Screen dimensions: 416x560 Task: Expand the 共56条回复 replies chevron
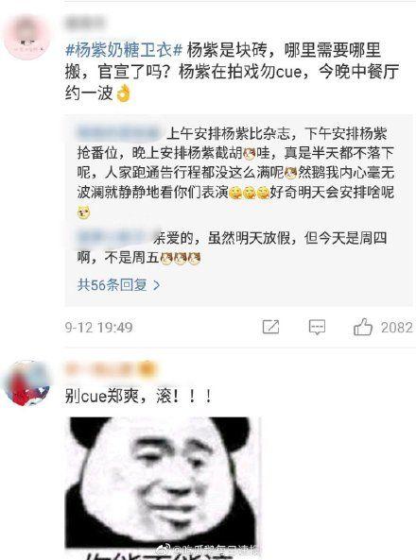coord(156,285)
